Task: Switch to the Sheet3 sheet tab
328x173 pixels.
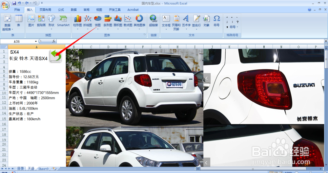Action: click(43, 169)
